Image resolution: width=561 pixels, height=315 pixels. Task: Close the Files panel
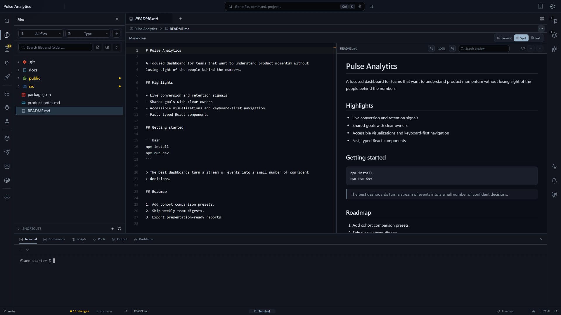pyautogui.click(x=117, y=19)
